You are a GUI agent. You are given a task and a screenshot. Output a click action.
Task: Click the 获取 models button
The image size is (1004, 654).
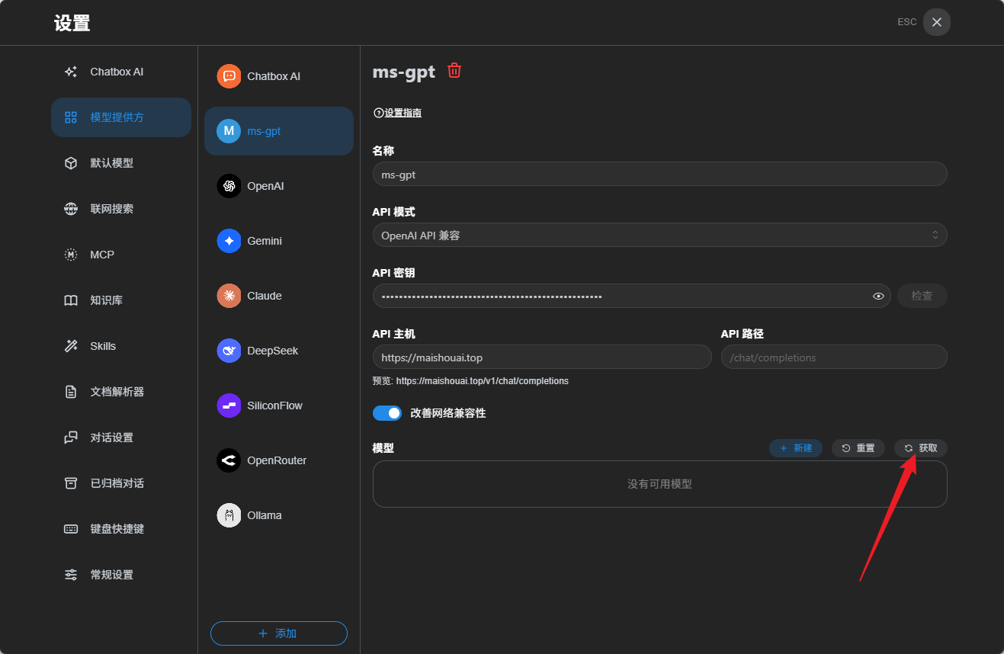[x=921, y=448]
